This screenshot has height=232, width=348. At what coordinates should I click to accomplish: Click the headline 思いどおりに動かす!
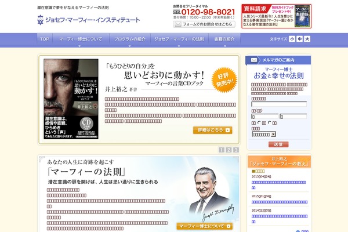click(x=164, y=75)
